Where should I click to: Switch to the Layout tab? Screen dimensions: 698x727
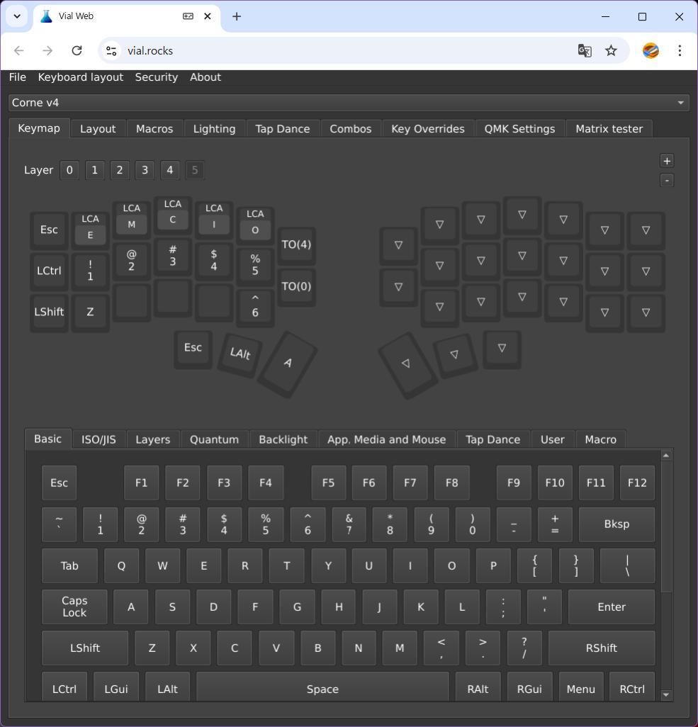[x=98, y=129]
